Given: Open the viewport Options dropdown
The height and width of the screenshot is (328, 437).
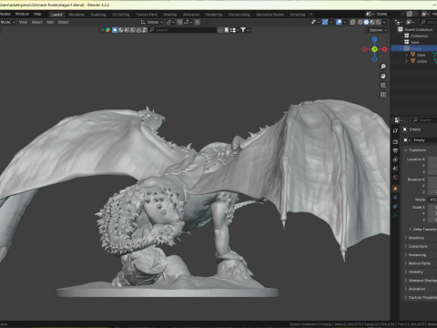Looking at the screenshot, I should (x=378, y=30).
